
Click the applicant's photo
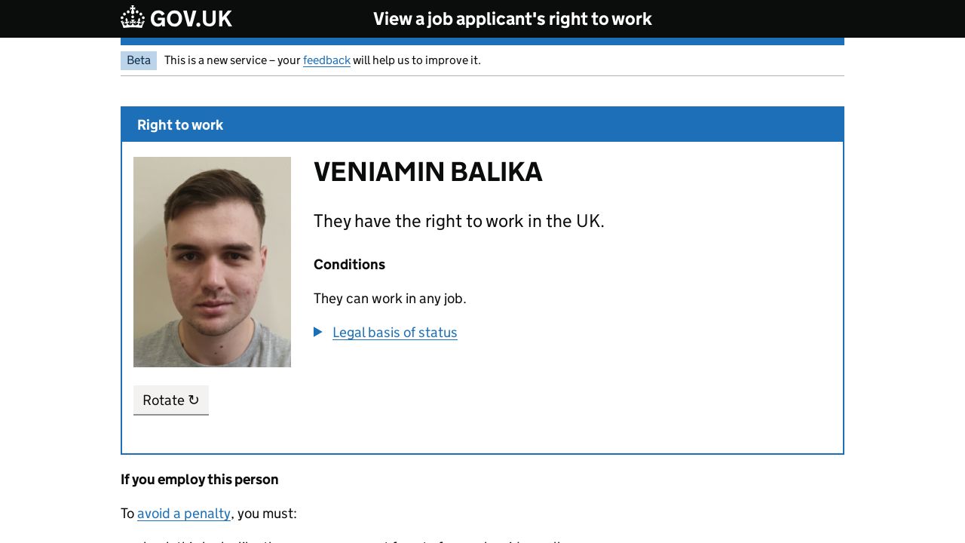[x=212, y=262]
